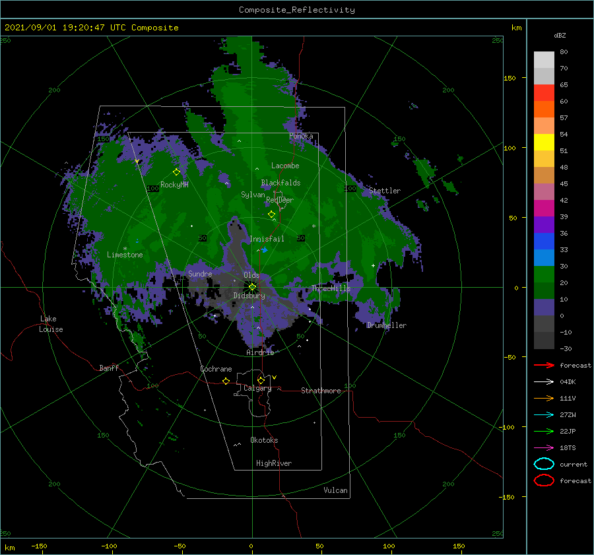Click the HighRiver city label

274,463
